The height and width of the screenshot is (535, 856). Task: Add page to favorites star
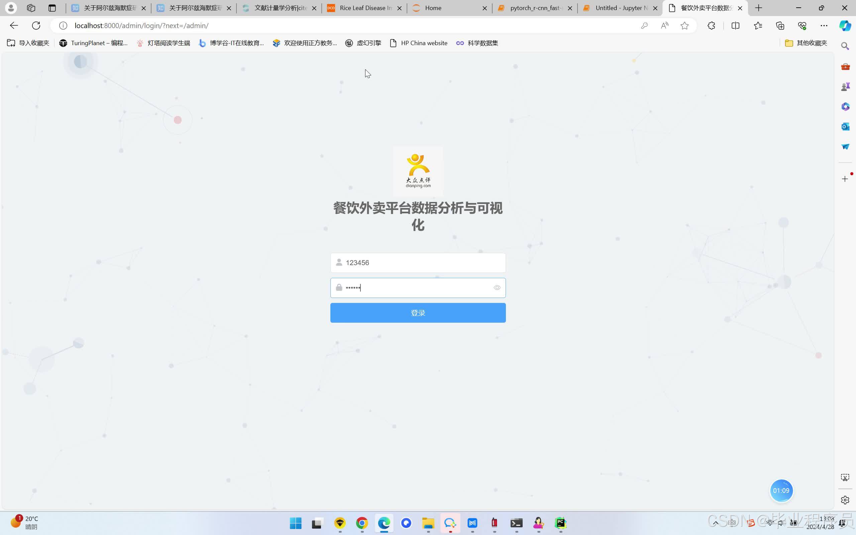point(684,25)
